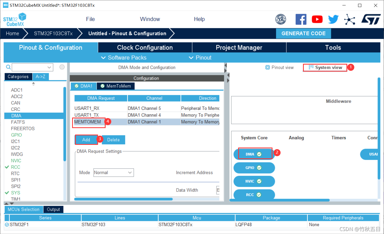
Task: Open the Window menu
Action: coord(150,19)
